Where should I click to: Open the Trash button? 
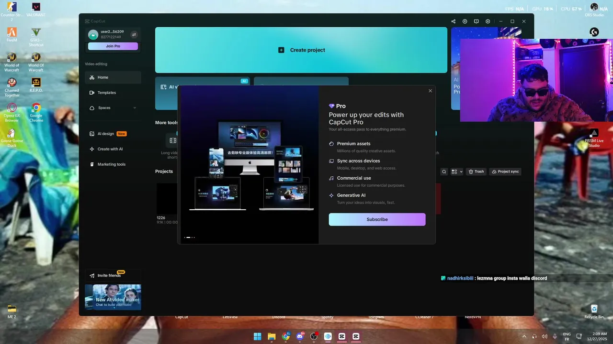(x=476, y=172)
